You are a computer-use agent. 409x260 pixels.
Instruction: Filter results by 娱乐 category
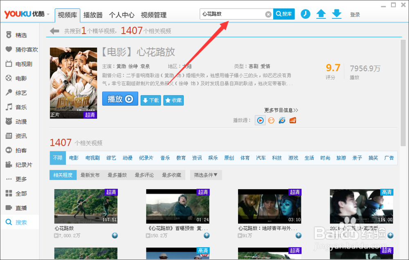coord(213,158)
